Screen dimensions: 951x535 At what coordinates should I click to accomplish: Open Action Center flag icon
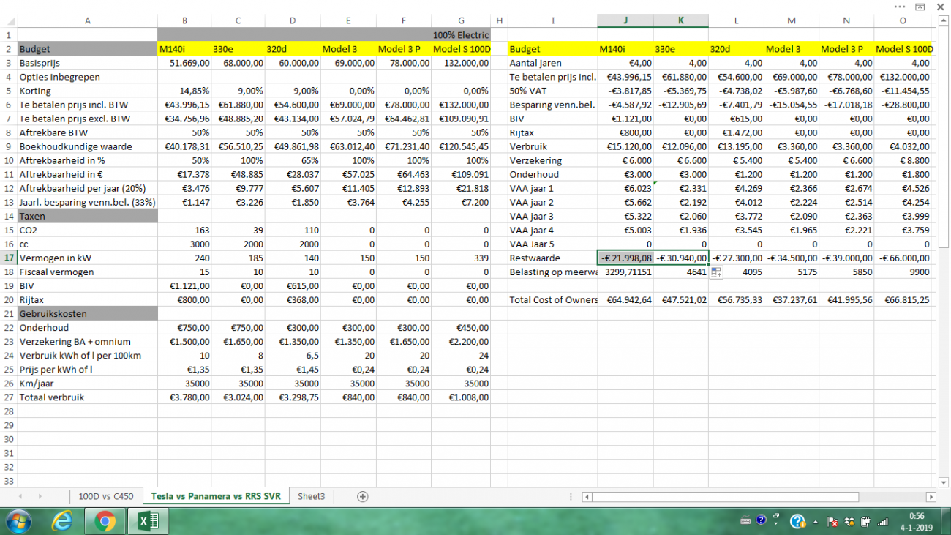(x=832, y=522)
